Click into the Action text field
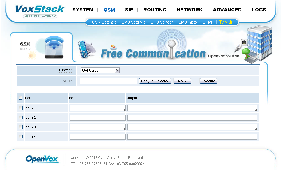The image size is (283, 170). [109, 81]
